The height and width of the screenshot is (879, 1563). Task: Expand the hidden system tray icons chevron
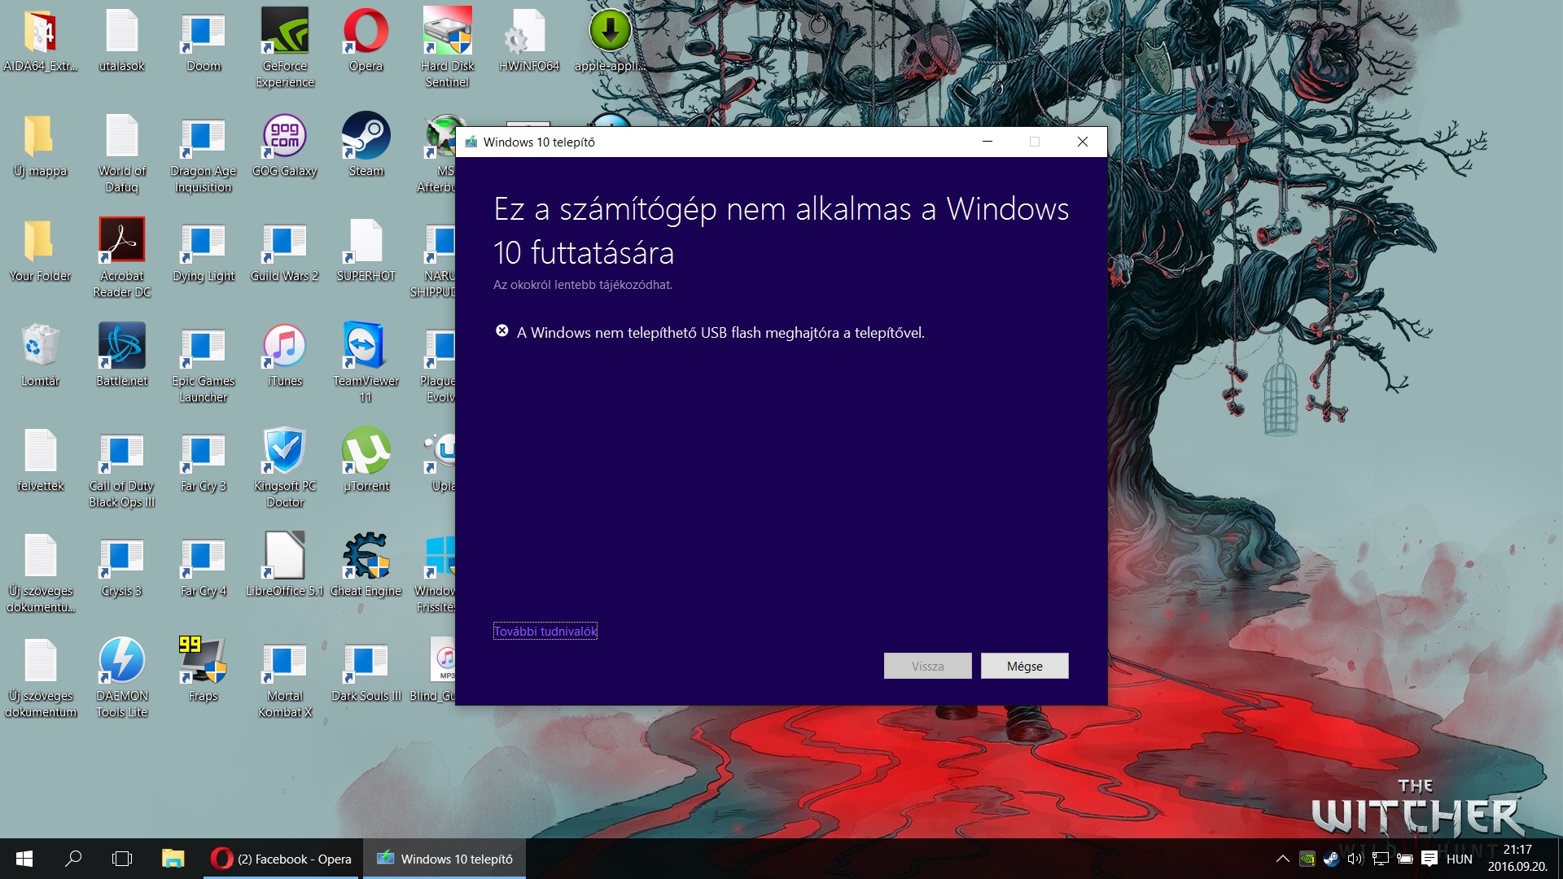(x=1282, y=859)
